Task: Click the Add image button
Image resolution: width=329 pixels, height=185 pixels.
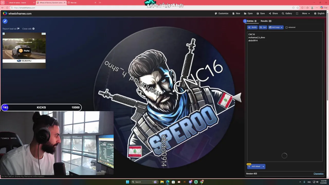Action: (x=274, y=27)
